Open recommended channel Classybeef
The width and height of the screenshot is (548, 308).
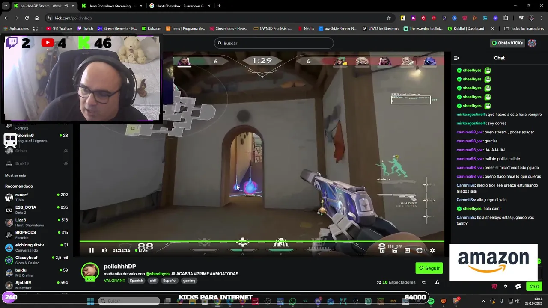(36, 260)
